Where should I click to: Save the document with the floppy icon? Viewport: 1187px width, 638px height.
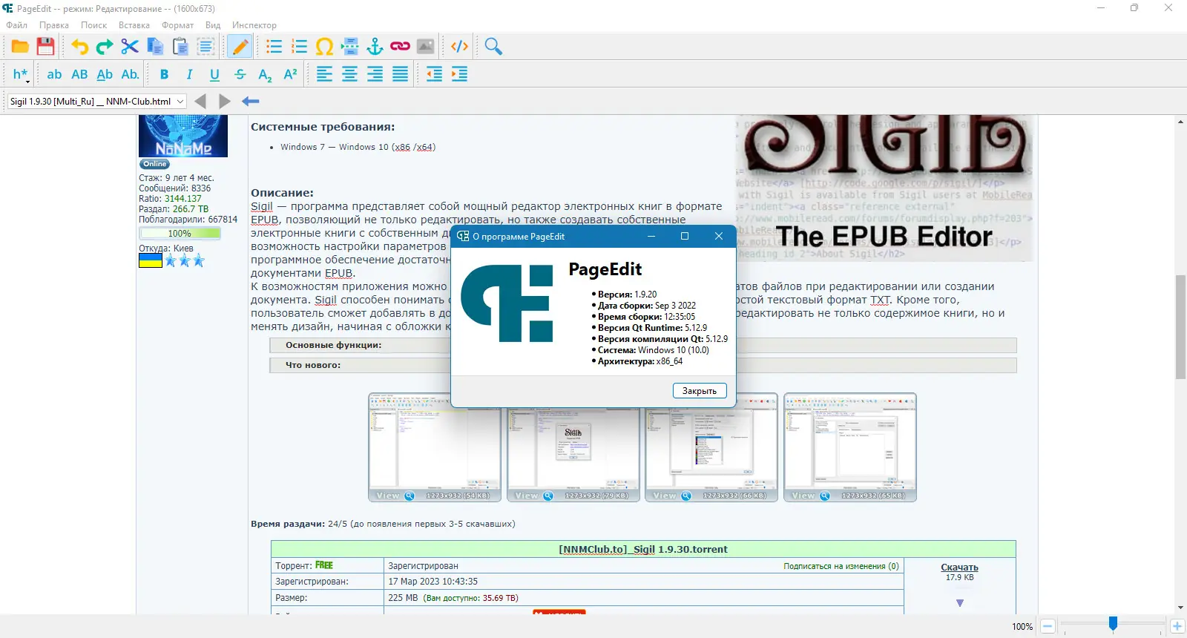pos(45,47)
